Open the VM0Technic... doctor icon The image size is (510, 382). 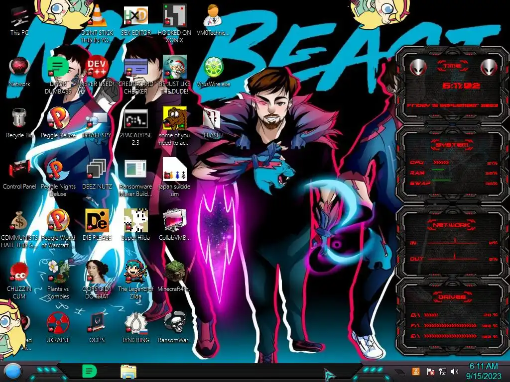point(213,21)
